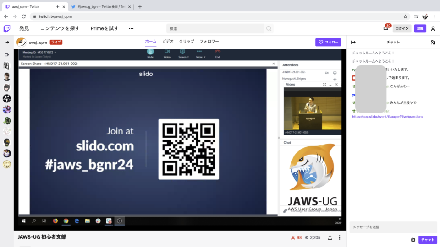Image resolution: width=440 pixels, height=247 pixels.
Task: Click the awsj_cpm channel name
Action: tap(38, 43)
